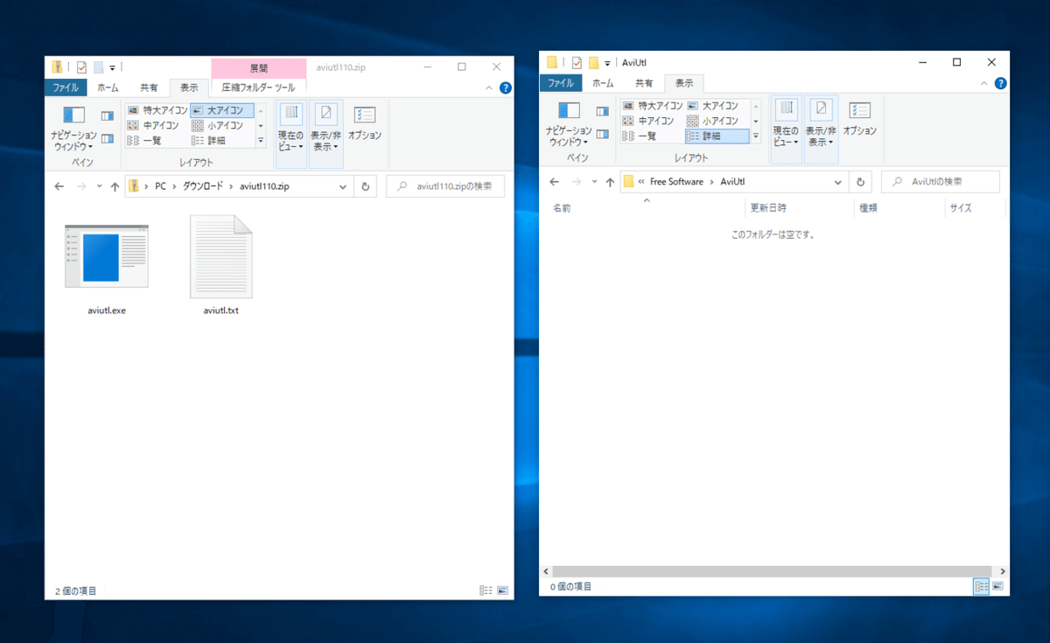
Task: Sort by 名前 column in AviUtl window
Action: pos(647,208)
